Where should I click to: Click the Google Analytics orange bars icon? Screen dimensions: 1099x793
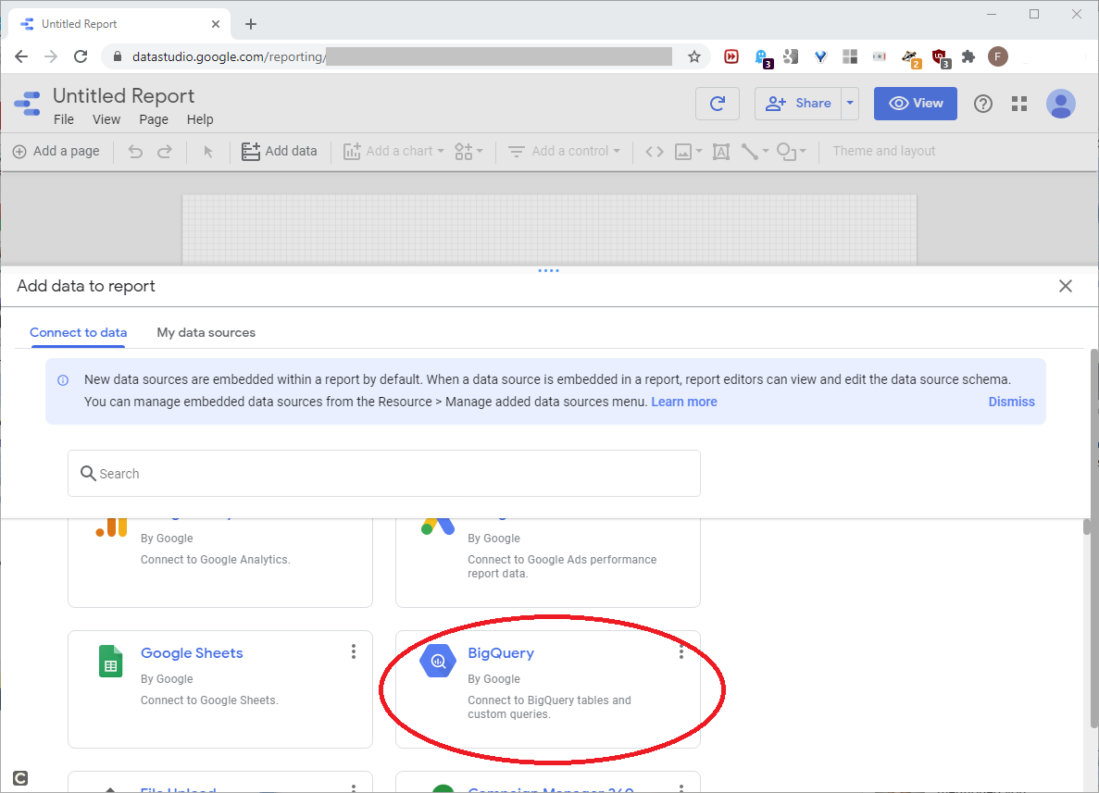click(111, 527)
